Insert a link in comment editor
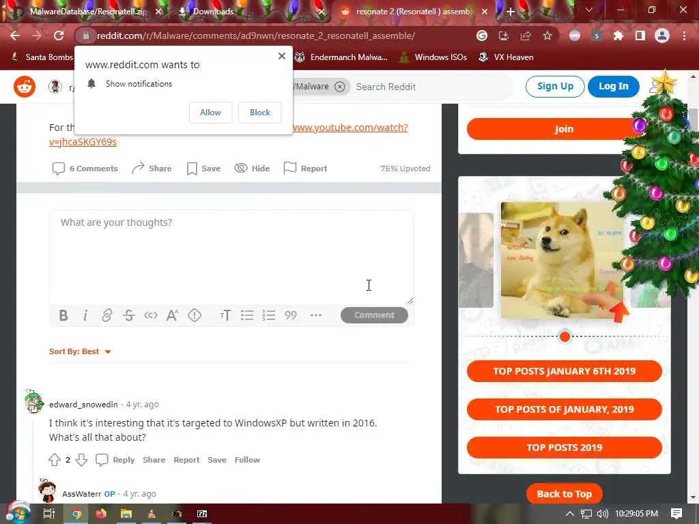 (x=107, y=315)
